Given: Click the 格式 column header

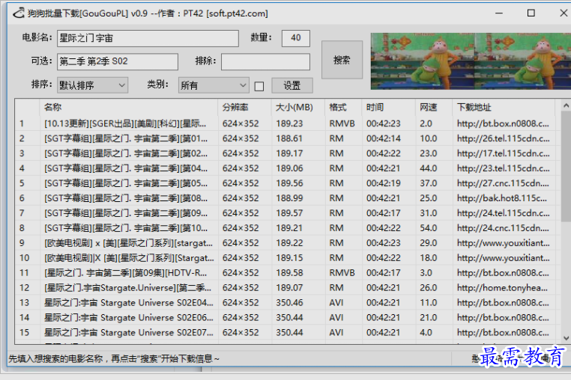Looking at the screenshot, I should (342, 107).
